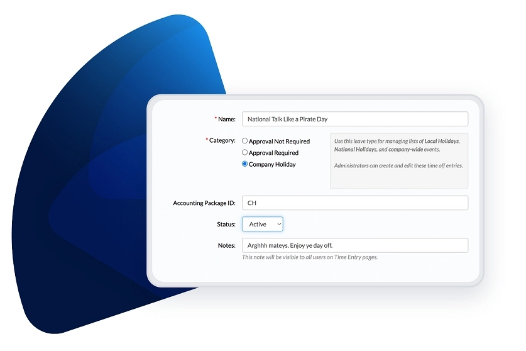Focus the Accounting Package ID field
This screenshot has height=351, width=526.
[354, 203]
